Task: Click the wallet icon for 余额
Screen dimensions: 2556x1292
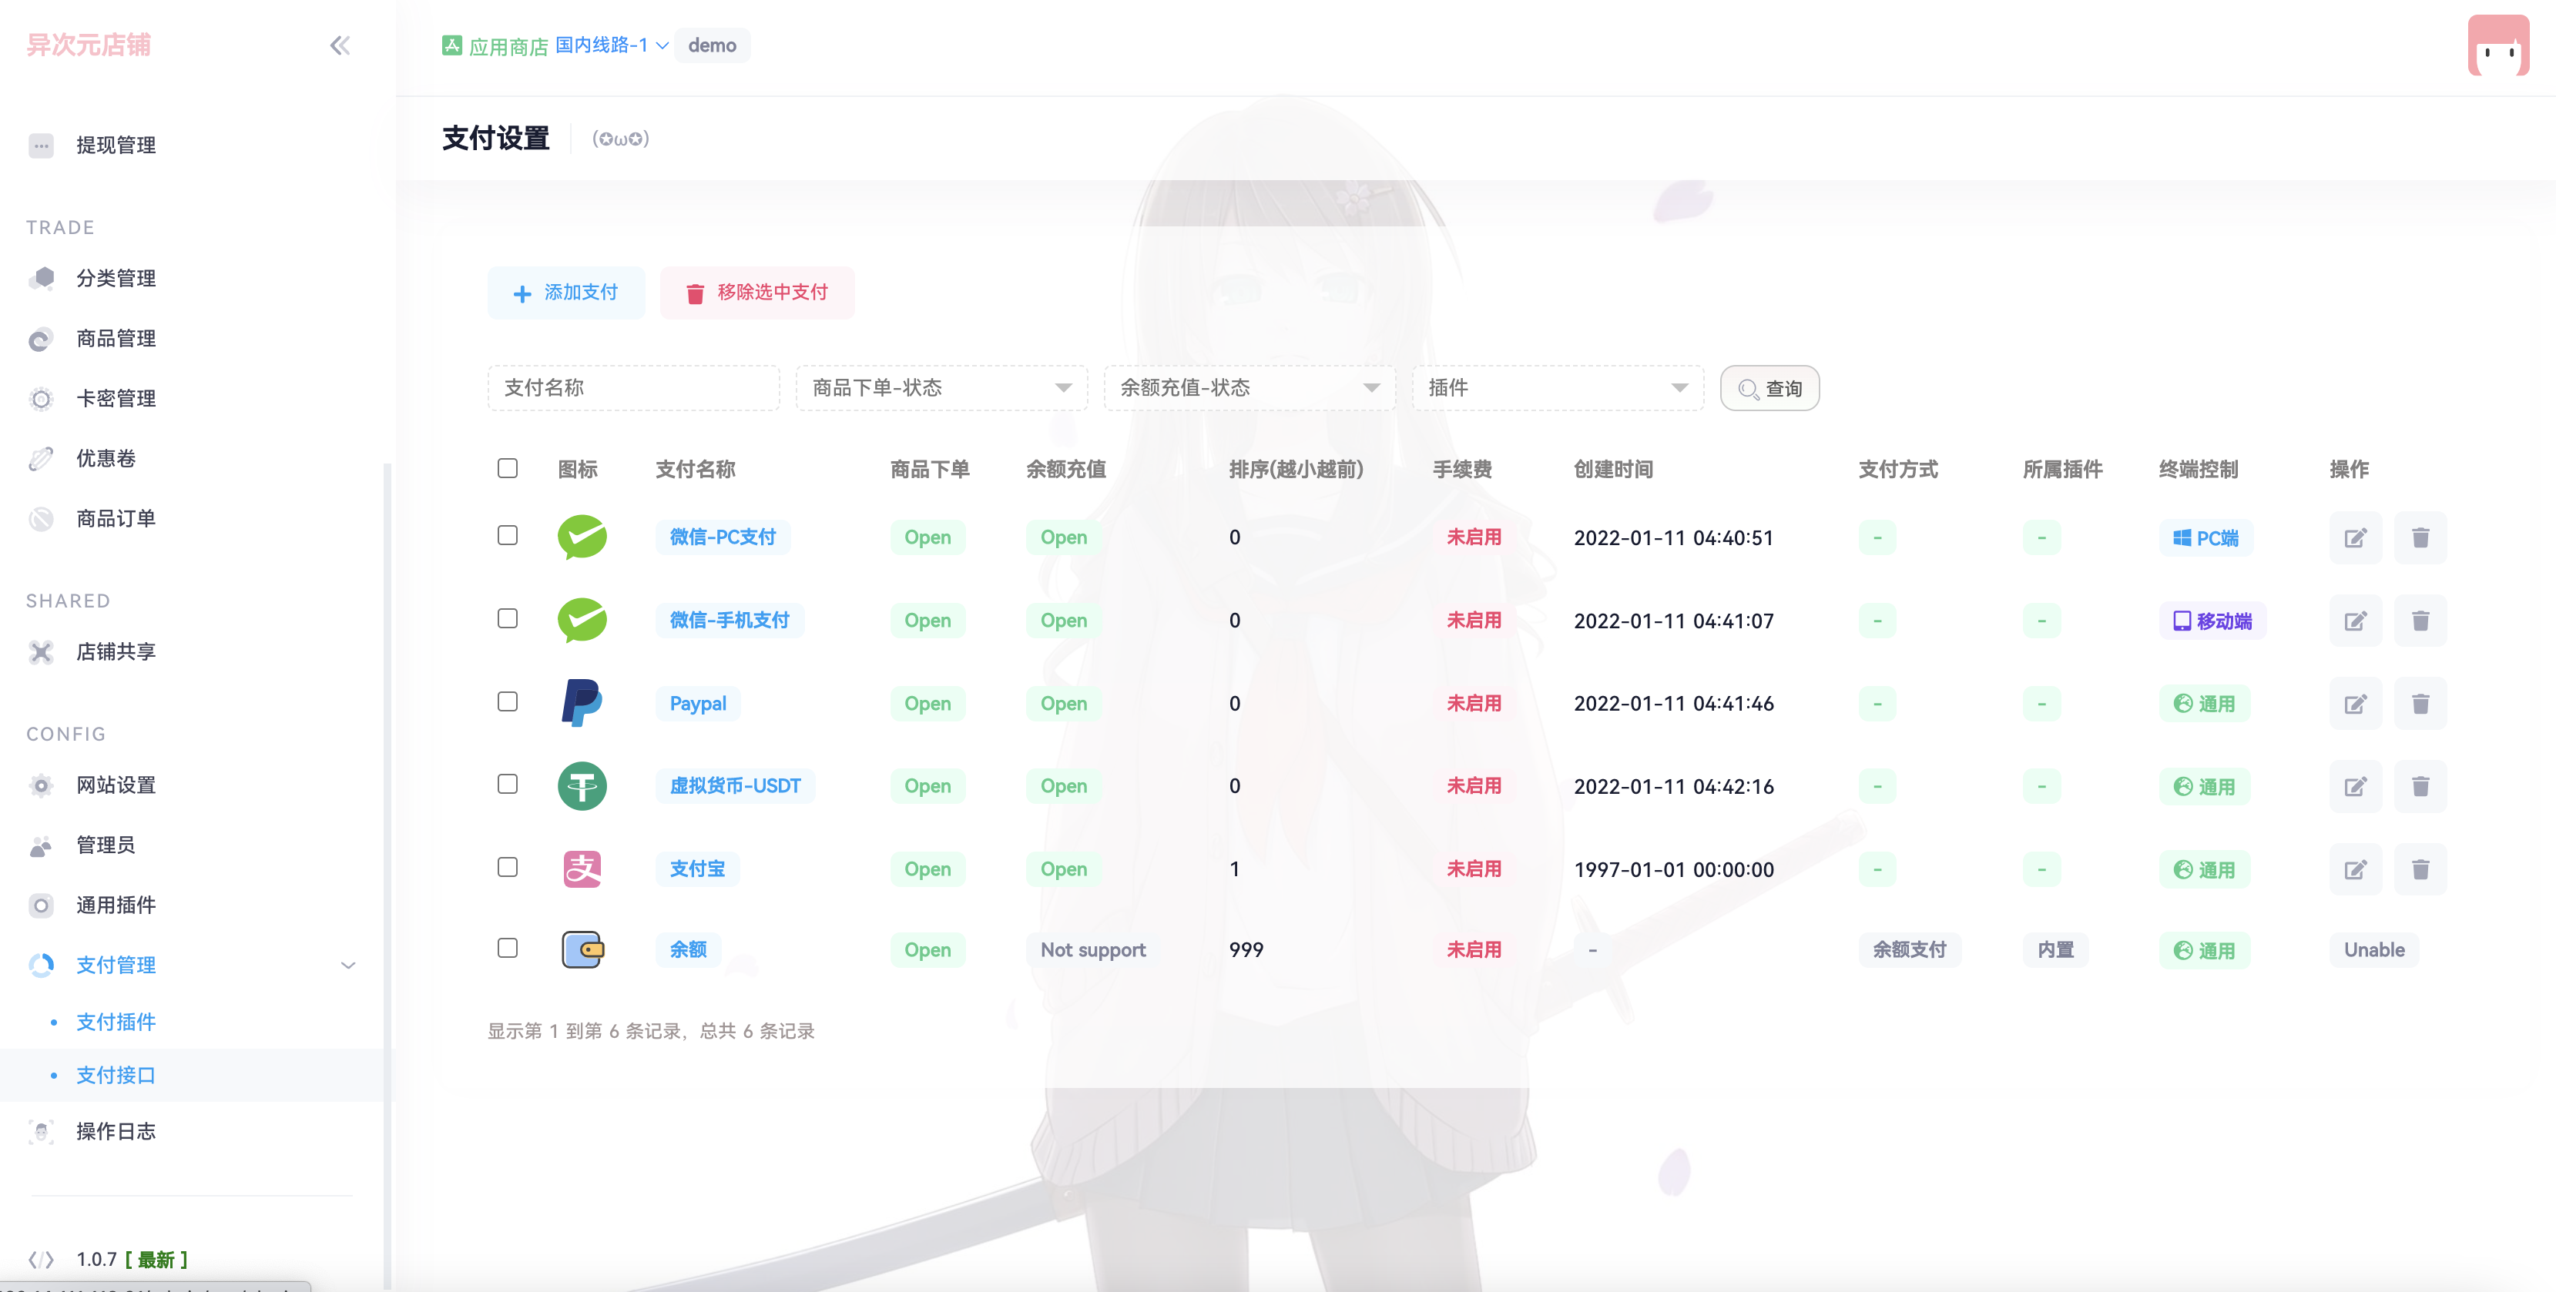Action: (582, 950)
